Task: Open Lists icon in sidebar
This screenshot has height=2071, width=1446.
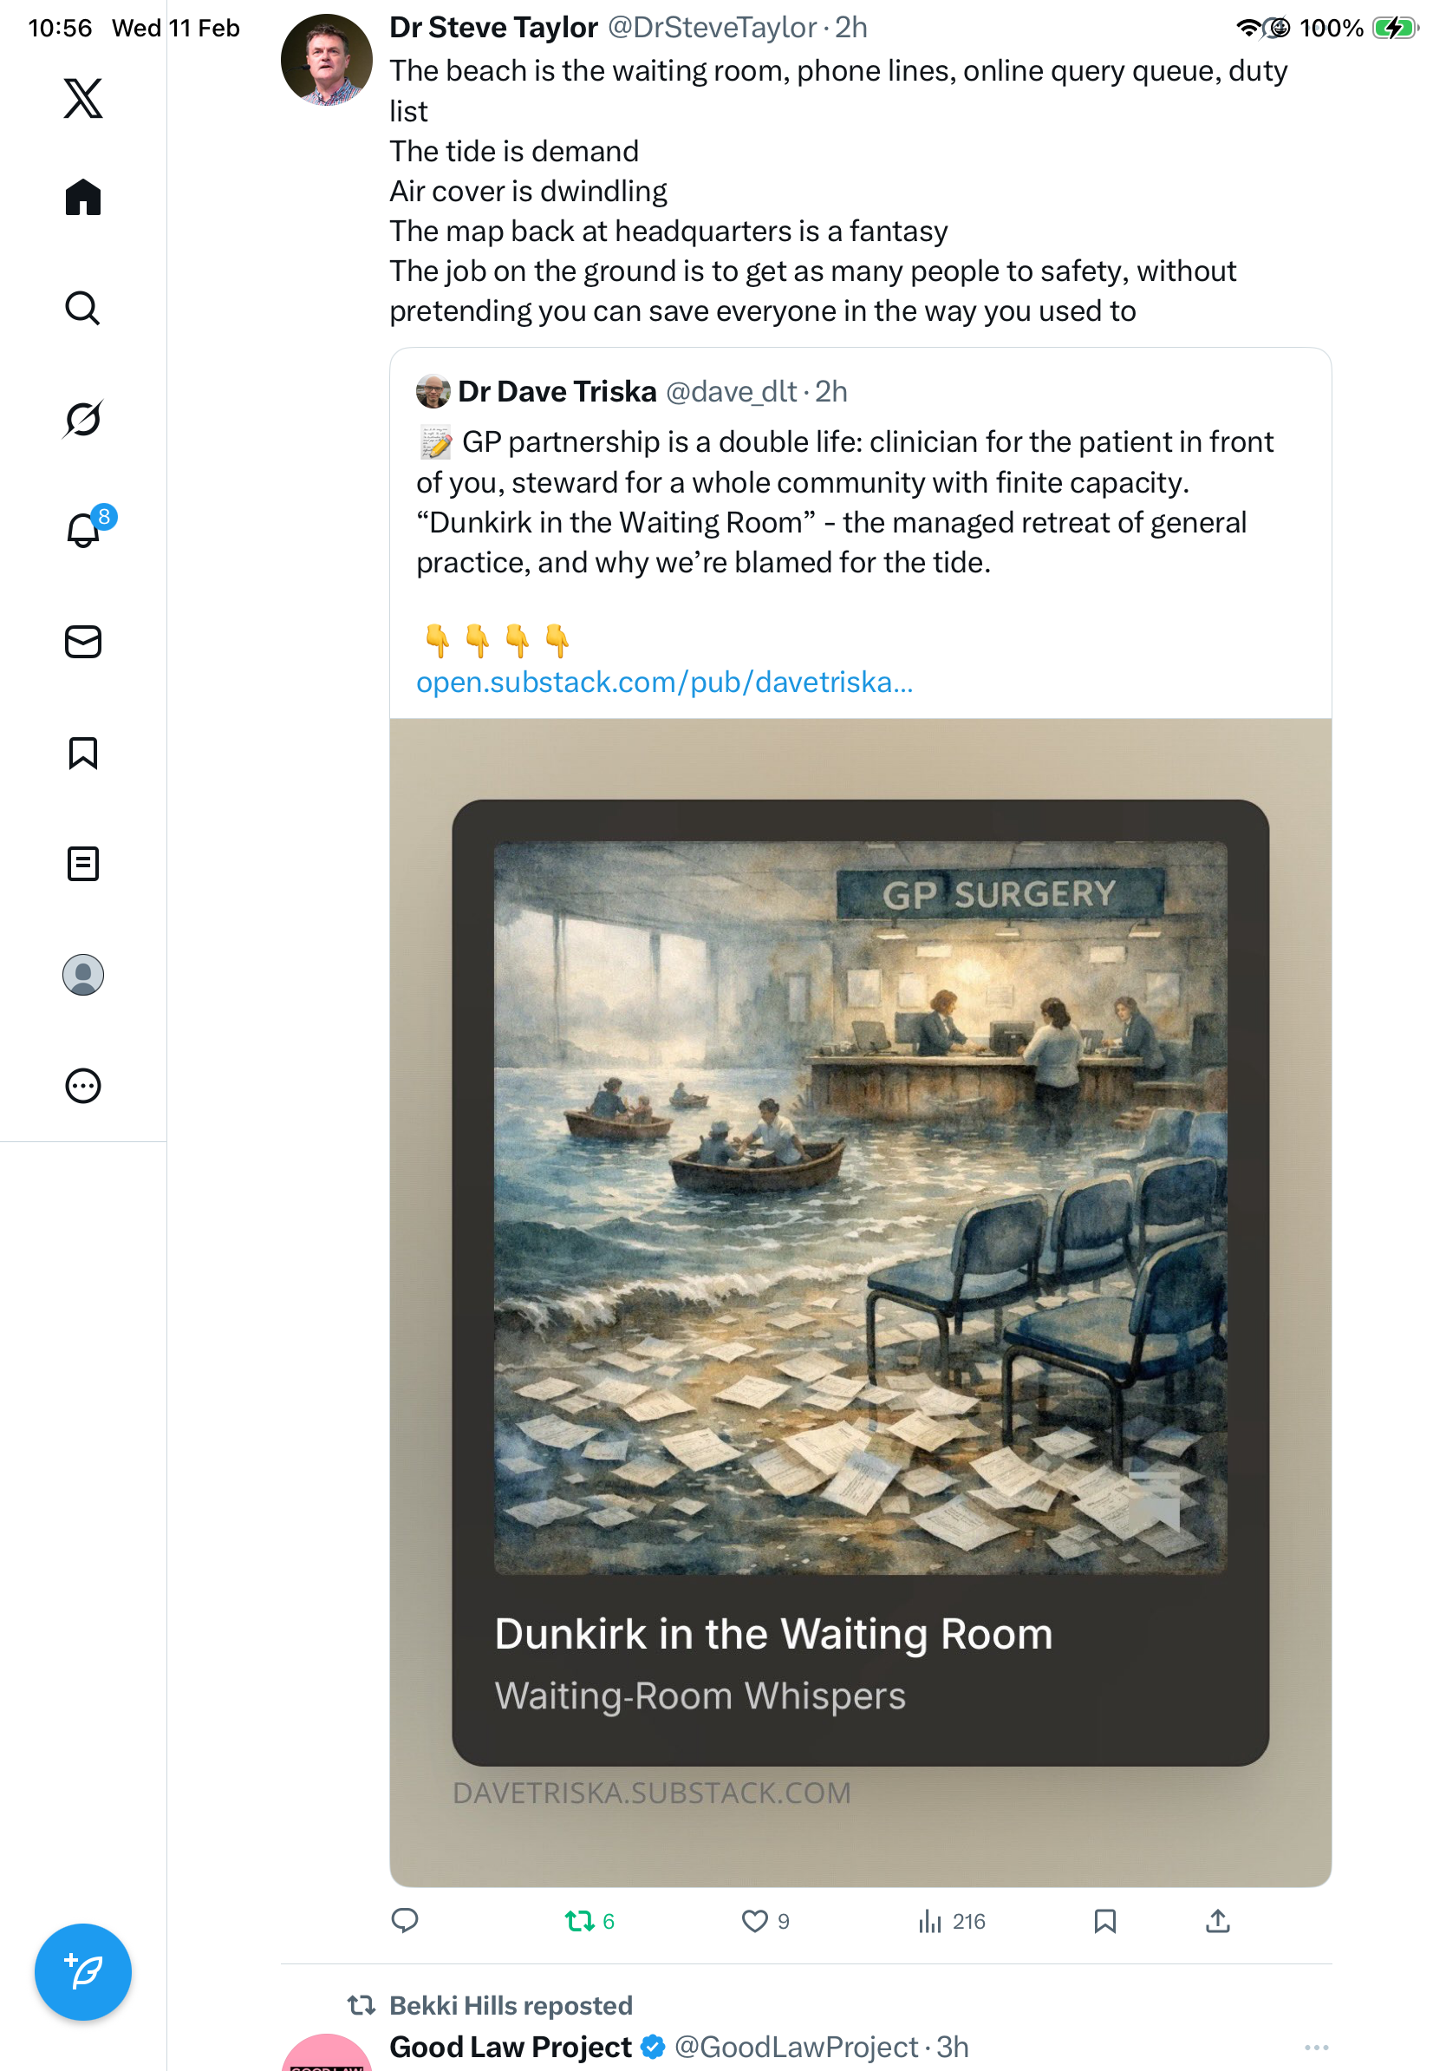Action: tap(83, 863)
